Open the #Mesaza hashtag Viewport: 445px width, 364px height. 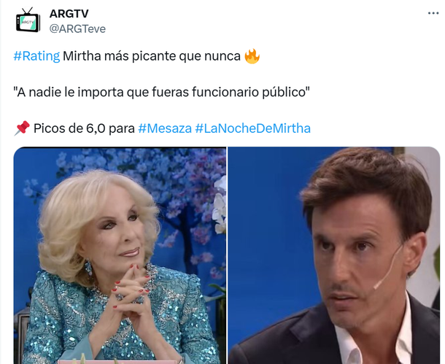pyautogui.click(x=165, y=128)
